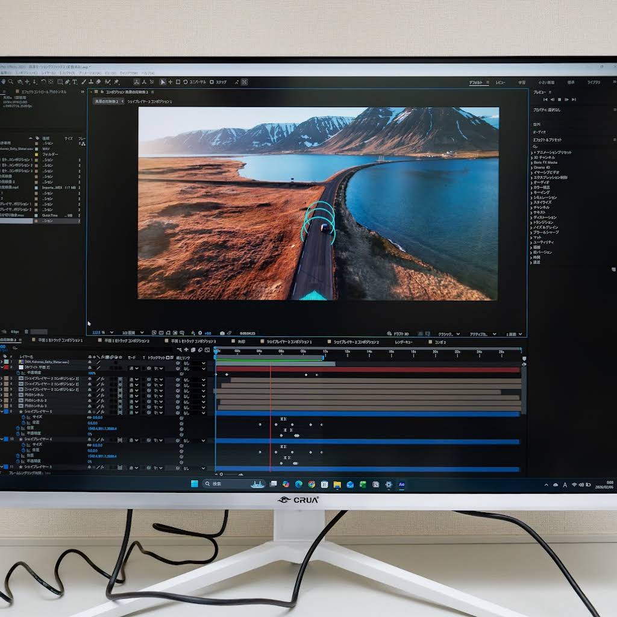
Task: Expand the アニメーションプリセット effects category
Action: (x=531, y=152)
